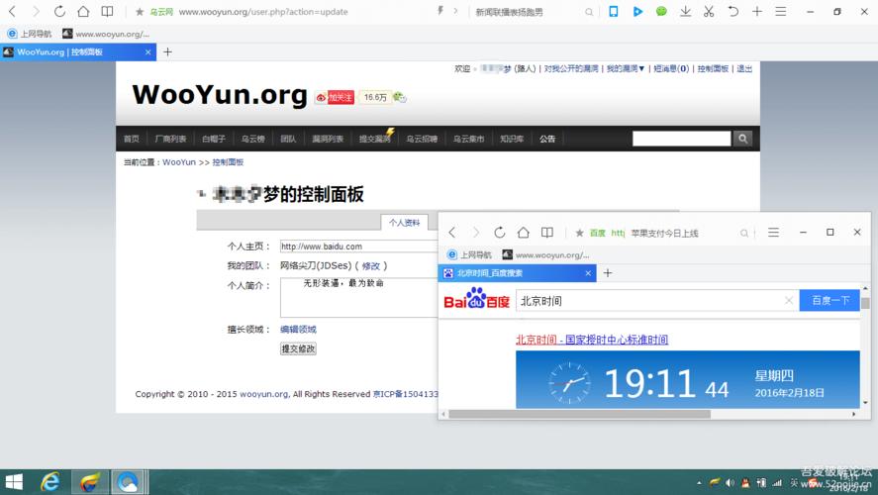Reload the WooYun page
Screen dimensions: 878x495
59,11
